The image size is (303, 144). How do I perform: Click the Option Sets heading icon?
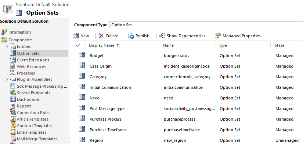tap(19, 13)
